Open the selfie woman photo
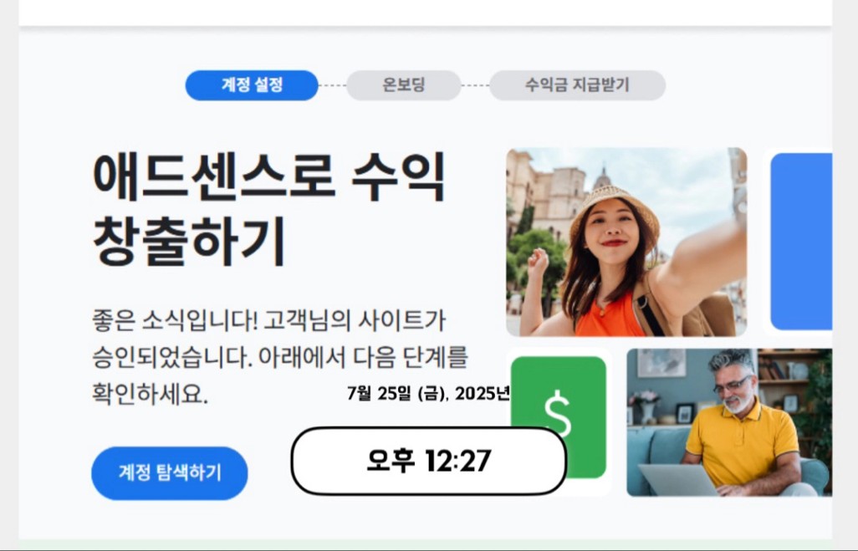Image resolution: width=858 pixels, height=551 pixels. (626, 242)
